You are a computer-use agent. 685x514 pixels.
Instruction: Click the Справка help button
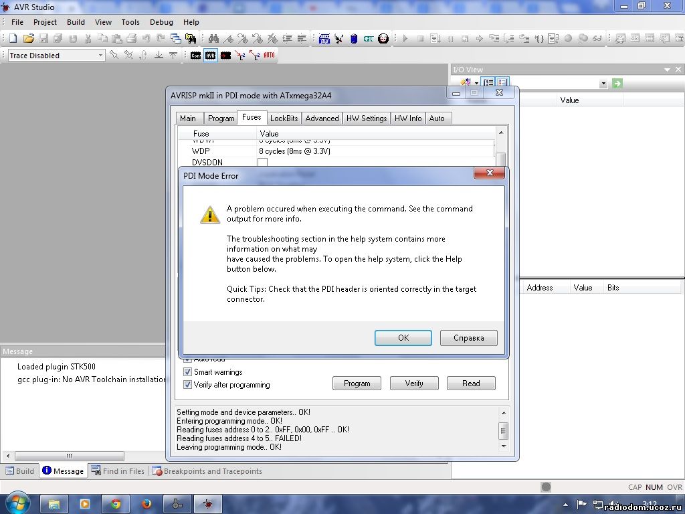coord(469,338)
